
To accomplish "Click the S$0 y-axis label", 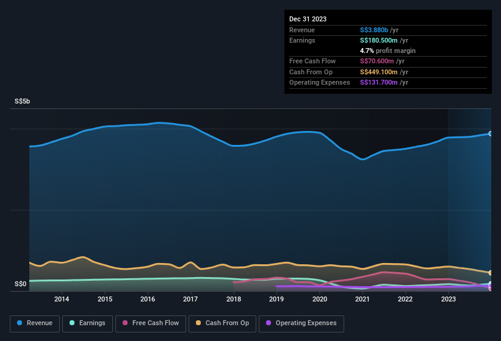I will coord(21,284).
